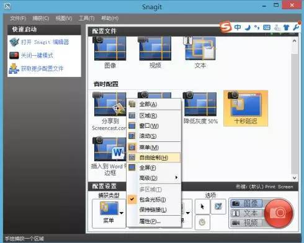The image size is (304, 243).
Task: Open the capture type 菜单 dropdown arrow
Action: pos(122,213)
